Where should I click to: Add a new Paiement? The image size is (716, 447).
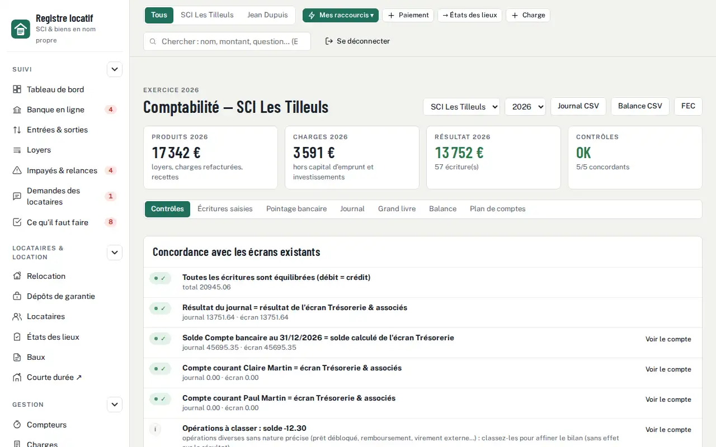pos(408,15)
